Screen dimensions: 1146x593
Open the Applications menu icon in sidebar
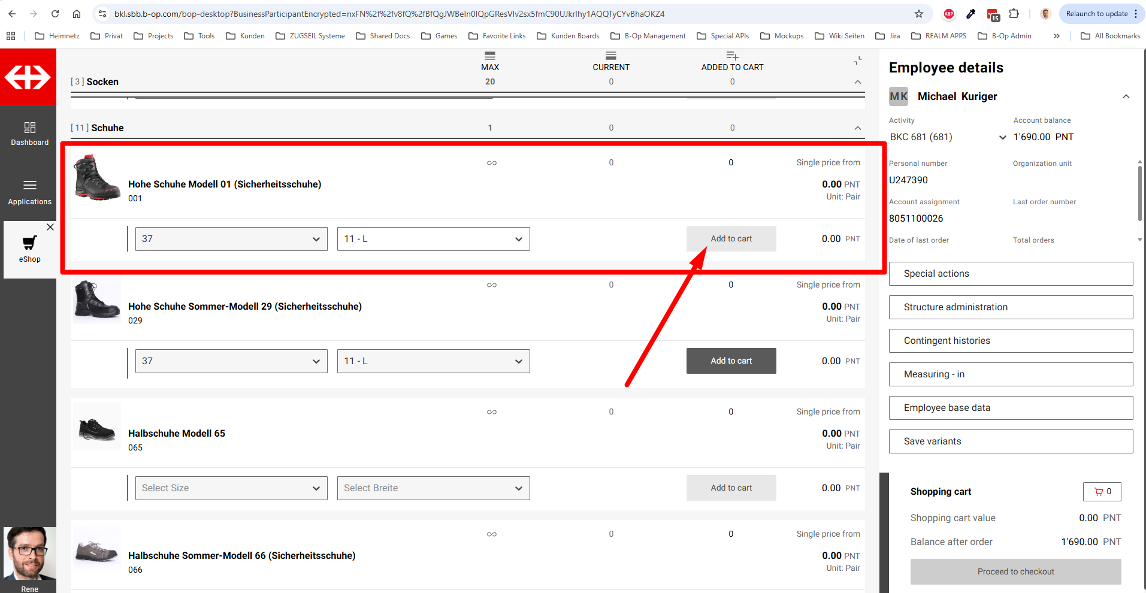[x=29, y=186]
